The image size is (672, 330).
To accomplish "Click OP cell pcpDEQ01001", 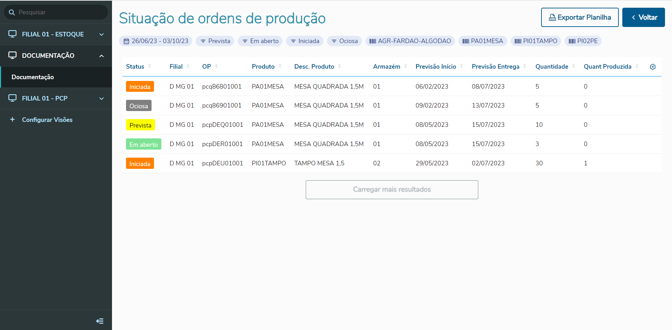I will 223,125.
